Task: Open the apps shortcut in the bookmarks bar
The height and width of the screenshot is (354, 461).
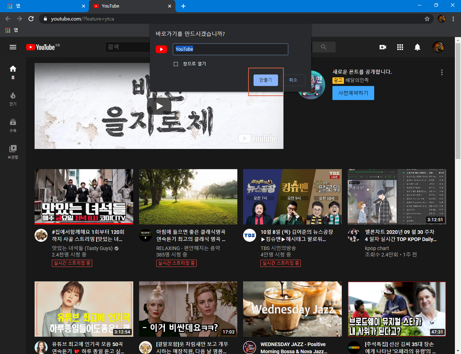Action: tap(12, 30)
